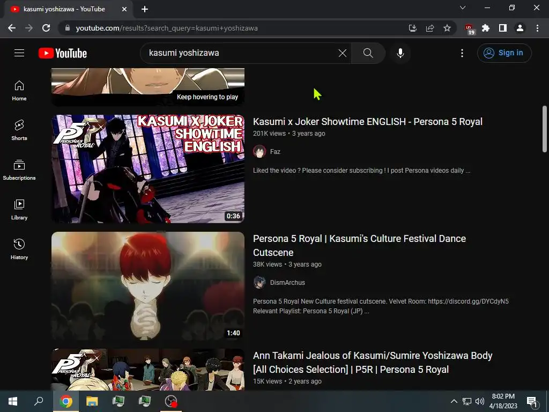Open the Chrome profile icon
Image resolution: width=549 pixels, height=412 pixels.
[520, 28]
